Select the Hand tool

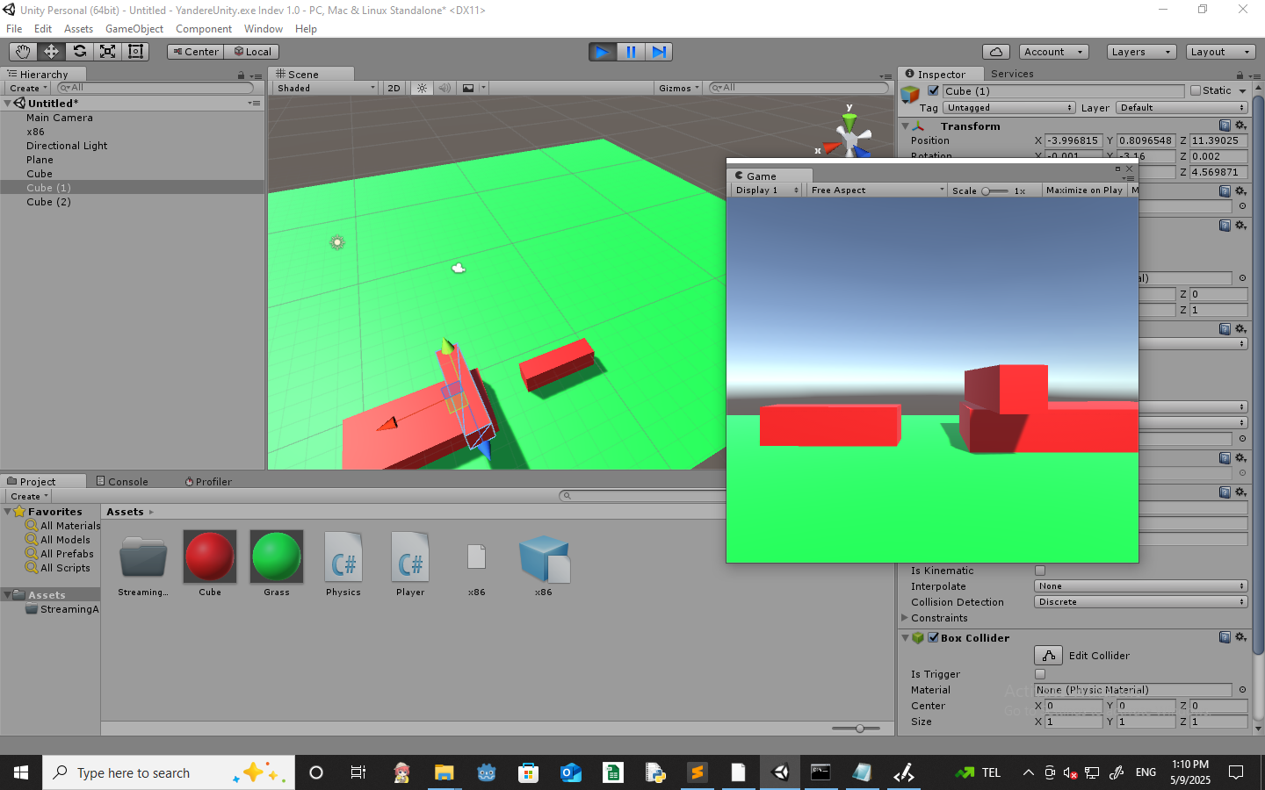point(23,52)
